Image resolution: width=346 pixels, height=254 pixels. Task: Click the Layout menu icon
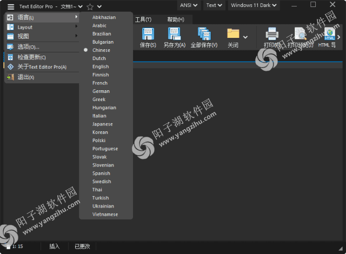point(10,27)
